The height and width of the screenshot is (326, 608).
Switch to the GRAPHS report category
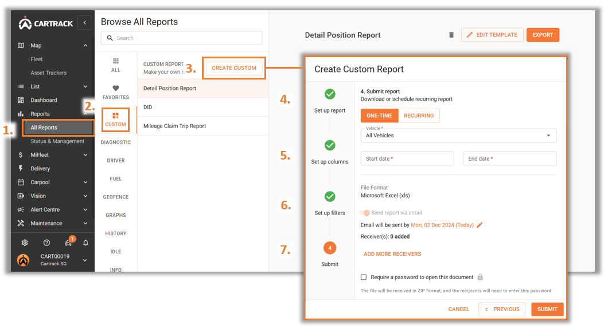[115, 215]
